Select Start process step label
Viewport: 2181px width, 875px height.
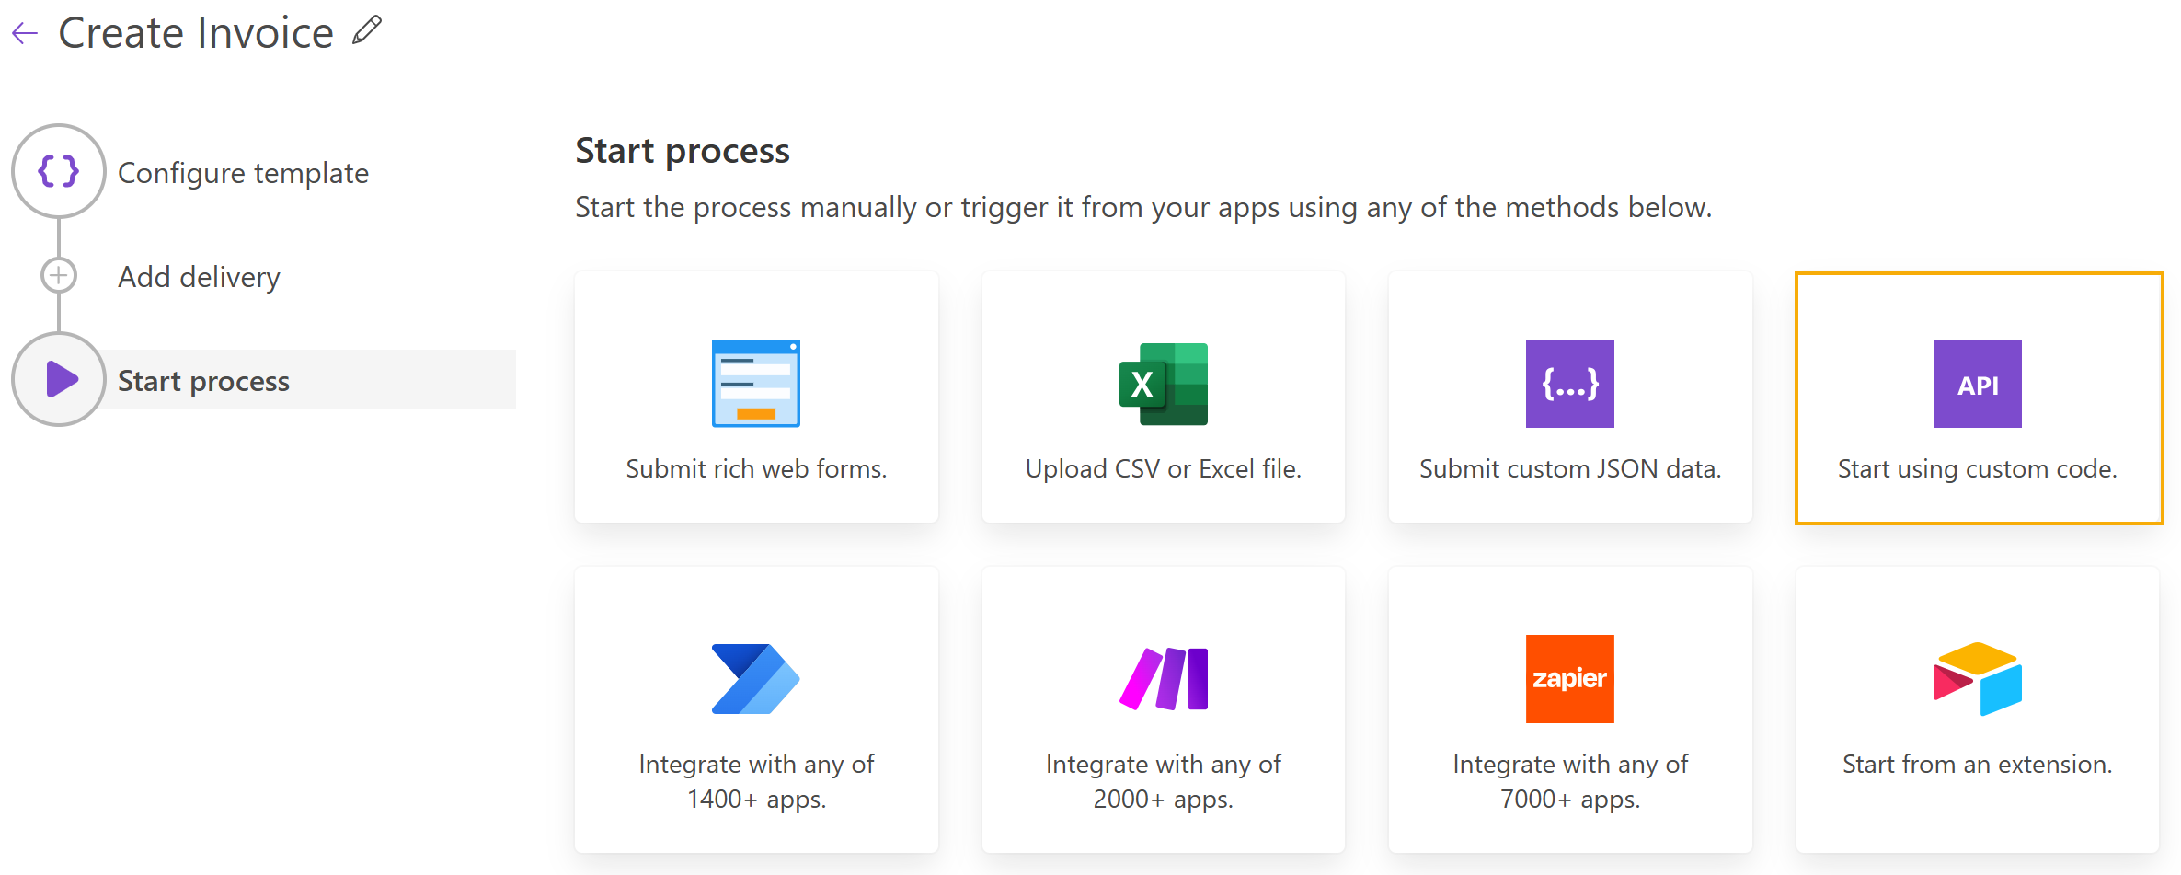[203, 381]
